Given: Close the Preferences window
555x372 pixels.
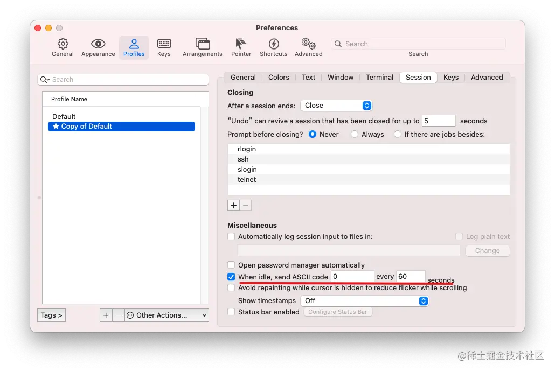Looking at the screenshot, I should (x=38, y=28).
